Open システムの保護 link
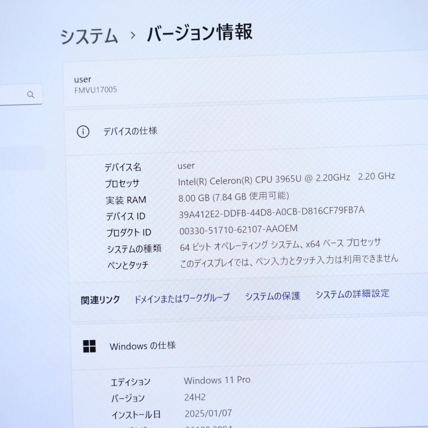 click(x=273, y=296)
